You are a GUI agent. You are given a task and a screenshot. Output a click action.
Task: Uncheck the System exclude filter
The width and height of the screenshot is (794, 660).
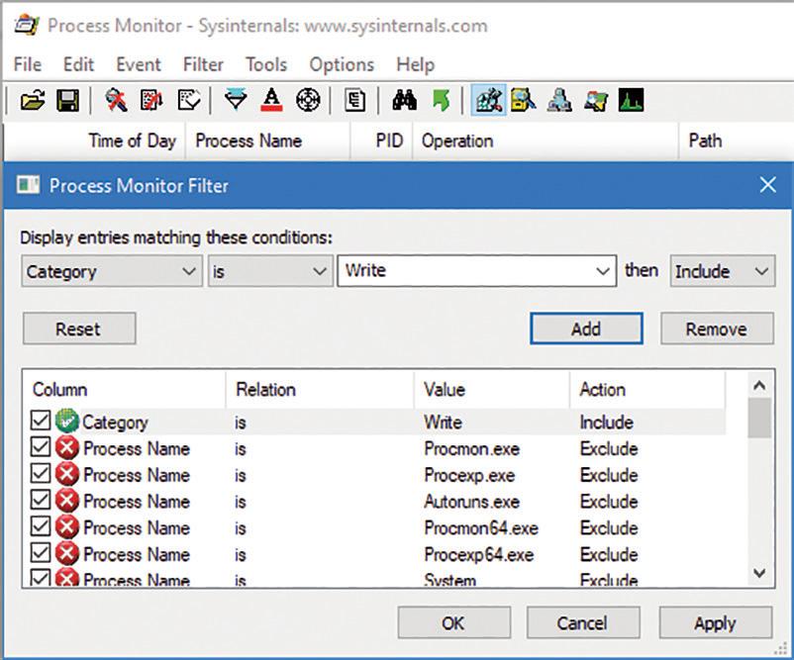pos(40,578)
